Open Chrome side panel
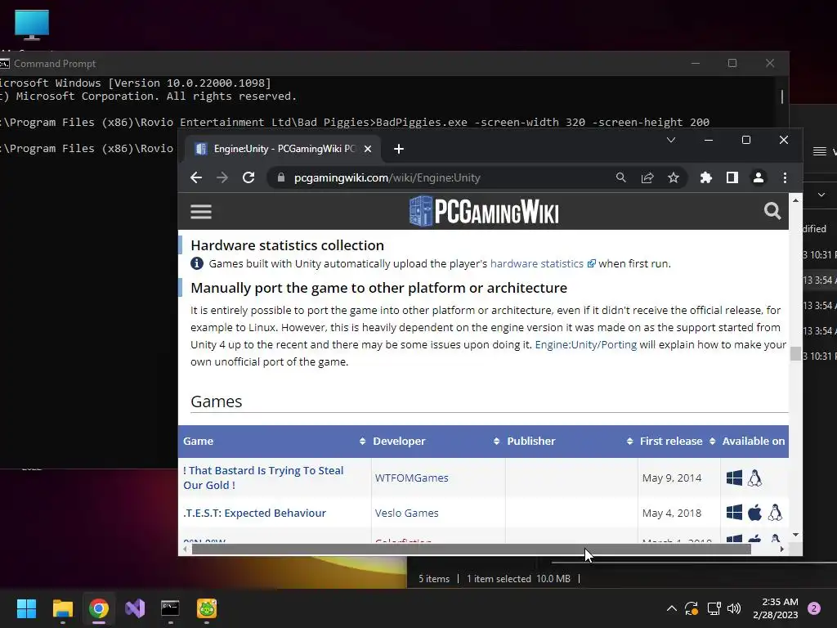The image size is (837, 628). point(732,177)
